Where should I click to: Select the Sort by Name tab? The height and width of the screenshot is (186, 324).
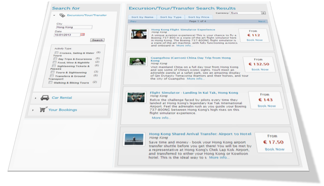click(142, 17)
